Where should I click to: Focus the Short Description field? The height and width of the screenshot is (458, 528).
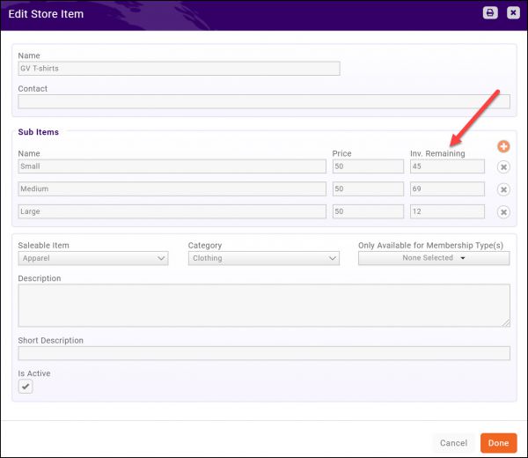264,353
